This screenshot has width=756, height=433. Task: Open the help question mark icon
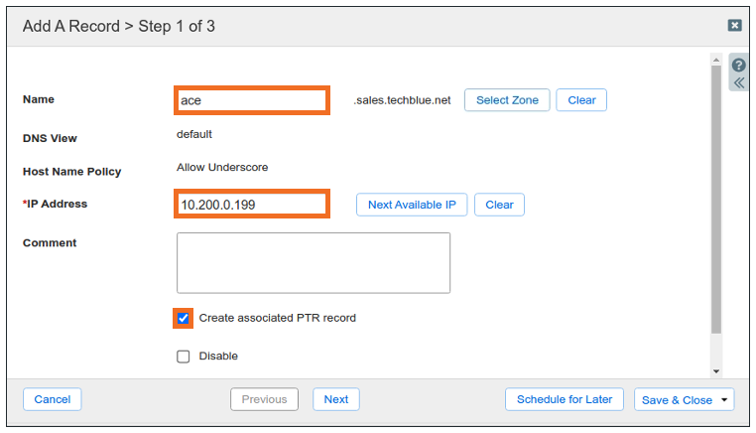tap(739, 65)
